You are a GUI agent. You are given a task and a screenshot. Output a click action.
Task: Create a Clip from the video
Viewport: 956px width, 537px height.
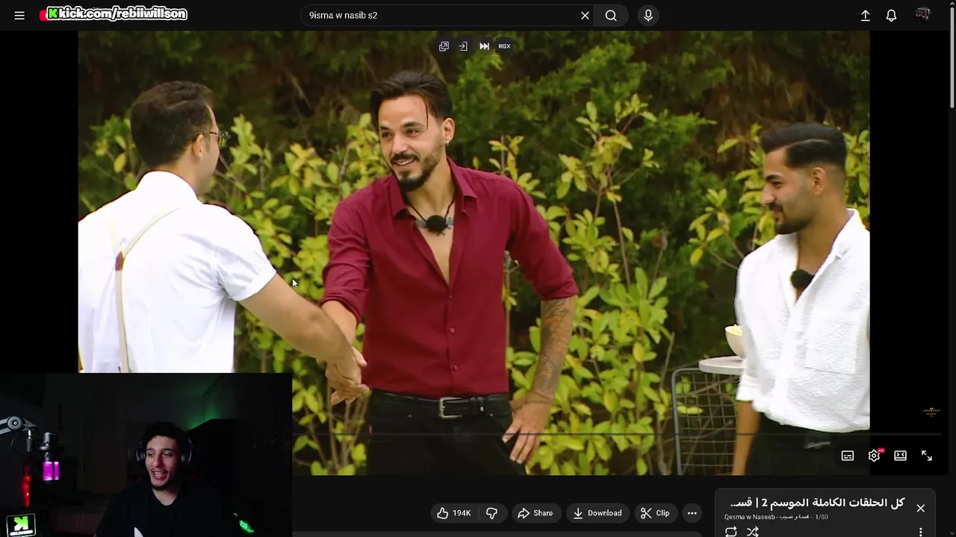[x=655, y=513]
